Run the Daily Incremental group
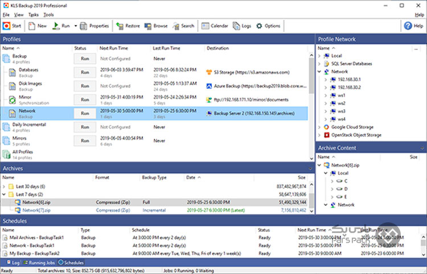427x274 pixels. click(x=85, y=127)
